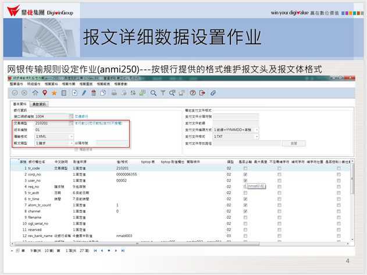Click the funnel filter icon
The image size is (367, 275).
163,93
